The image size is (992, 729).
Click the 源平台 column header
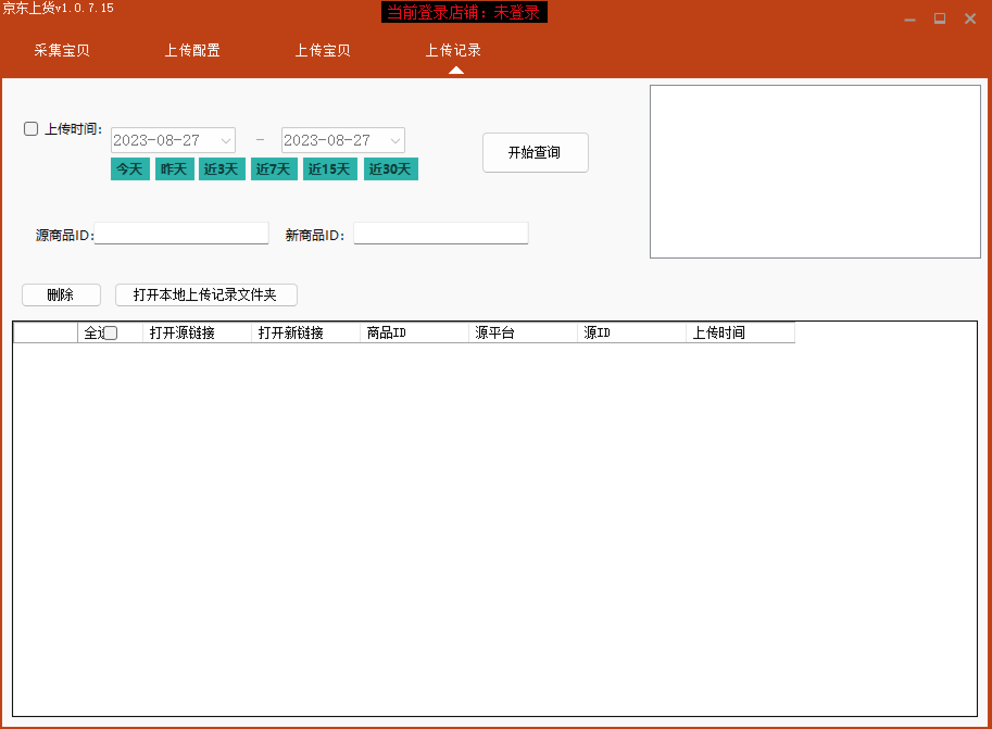[523, 333]
